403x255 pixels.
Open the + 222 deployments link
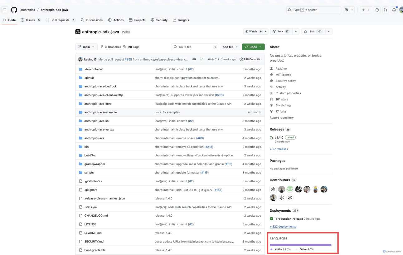(x=283, y=227)
